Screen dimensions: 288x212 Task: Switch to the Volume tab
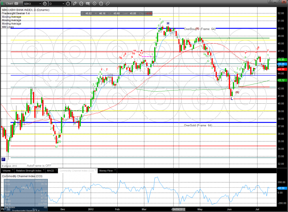[x=6, y=170]
